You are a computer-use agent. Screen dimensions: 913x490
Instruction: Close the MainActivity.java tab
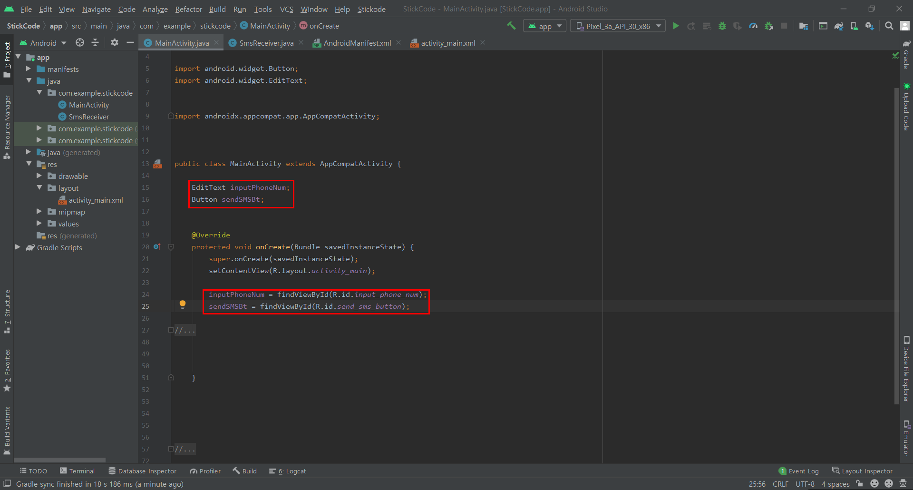(x=216, y=42)
